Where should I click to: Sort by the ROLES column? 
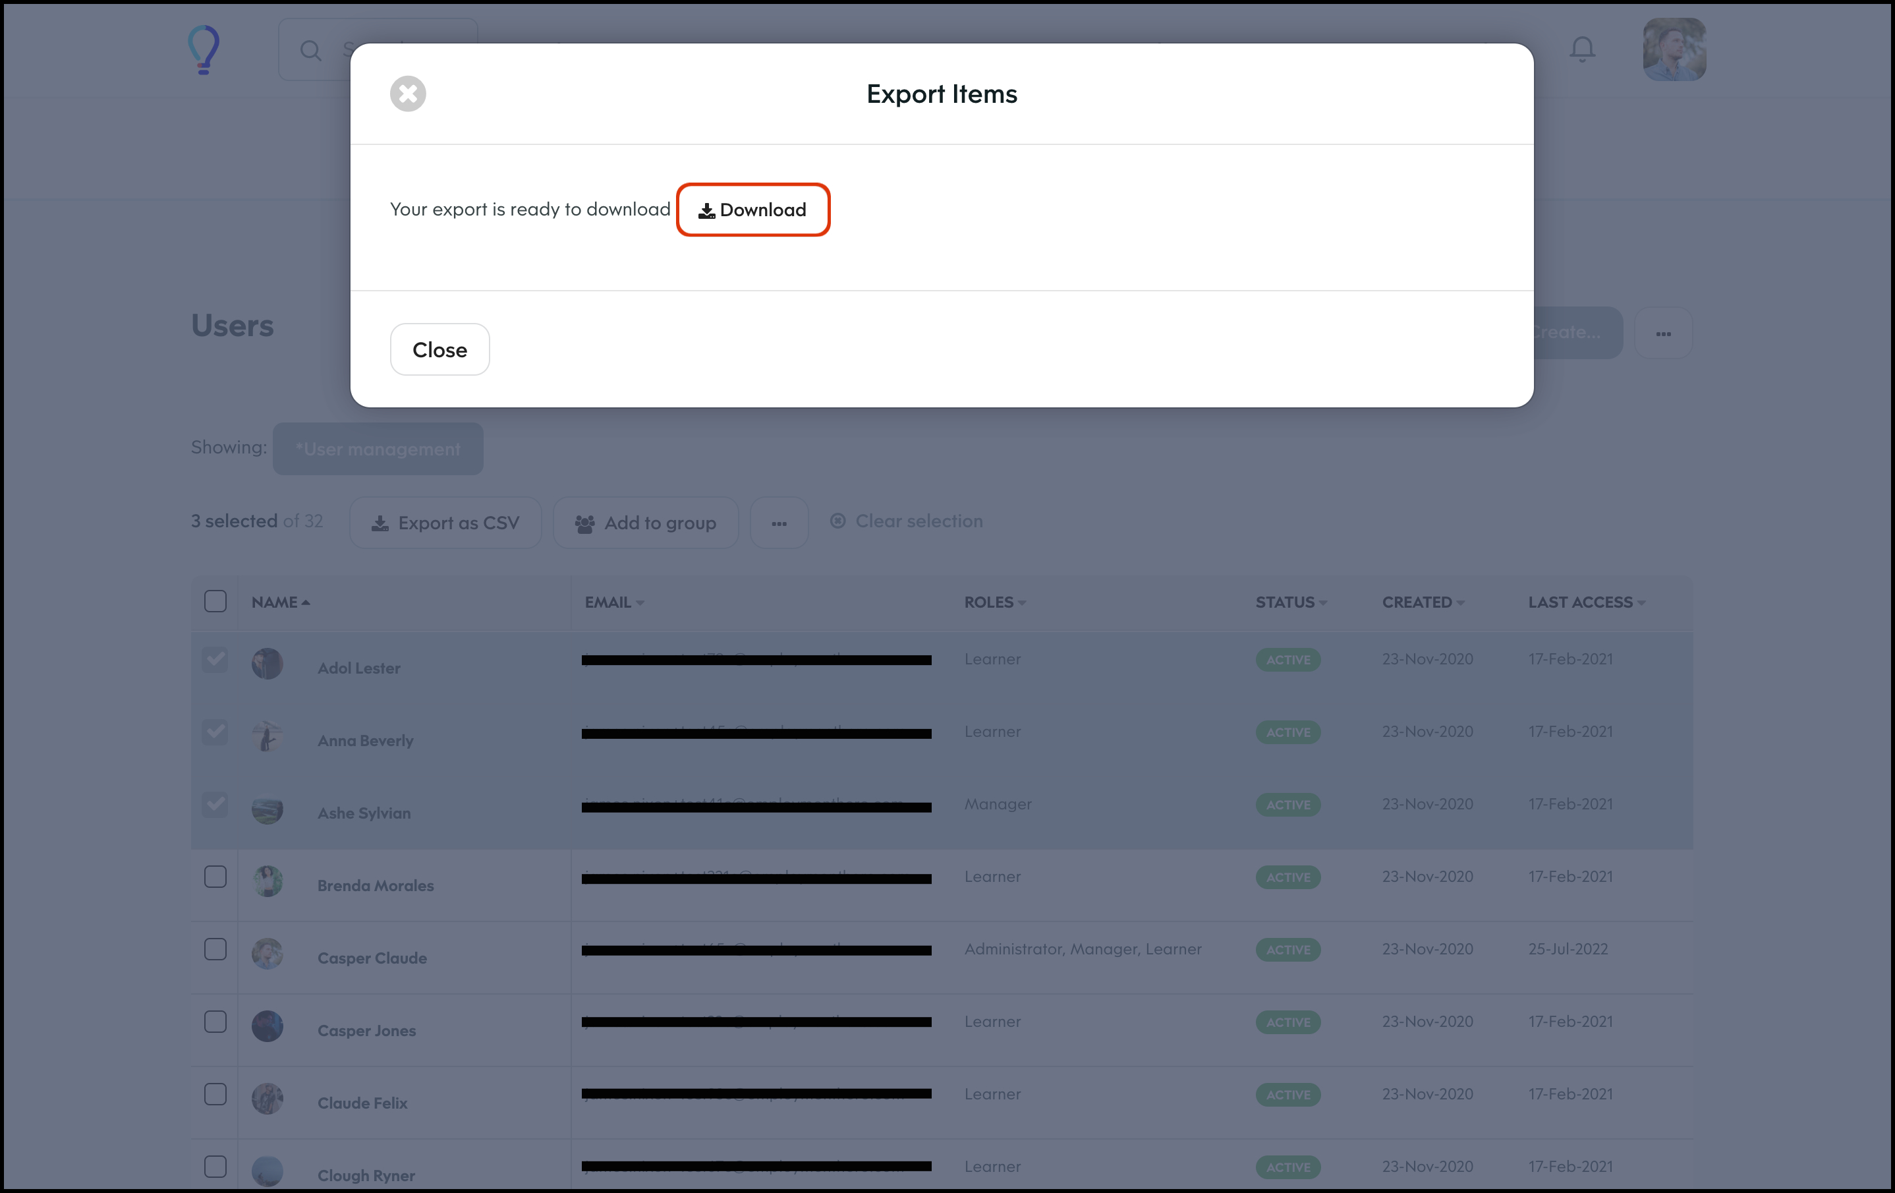click(995, 602)
